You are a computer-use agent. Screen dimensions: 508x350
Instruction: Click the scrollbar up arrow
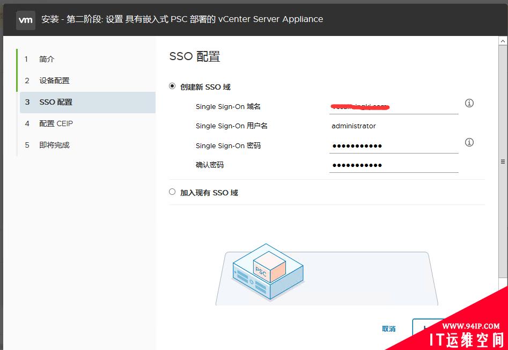click(x=503, y=41)
